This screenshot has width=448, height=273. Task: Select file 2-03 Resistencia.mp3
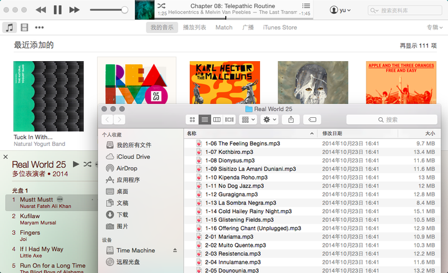point(312,254)
